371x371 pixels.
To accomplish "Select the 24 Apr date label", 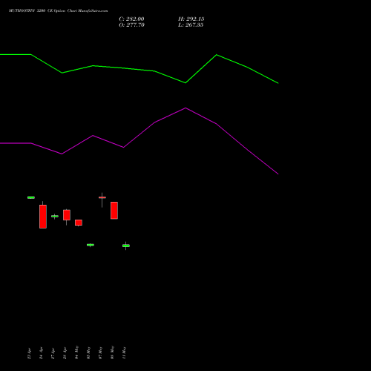I will click(41, 354).
